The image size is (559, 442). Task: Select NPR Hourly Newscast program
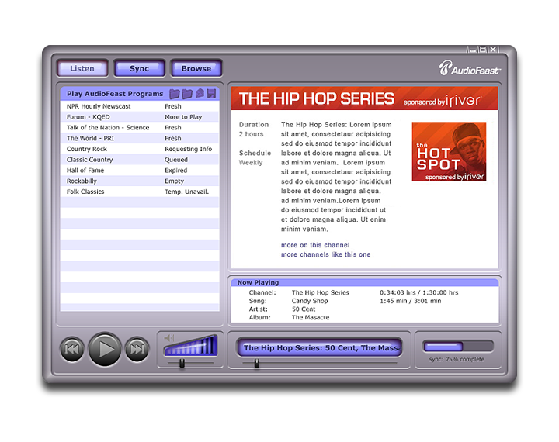tap(99, 106)
